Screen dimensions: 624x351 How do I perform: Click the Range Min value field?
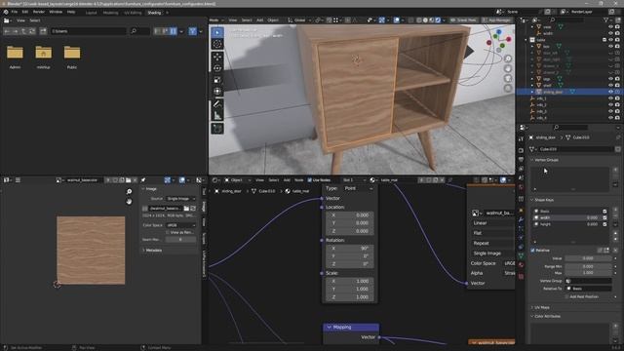(588, 266)
